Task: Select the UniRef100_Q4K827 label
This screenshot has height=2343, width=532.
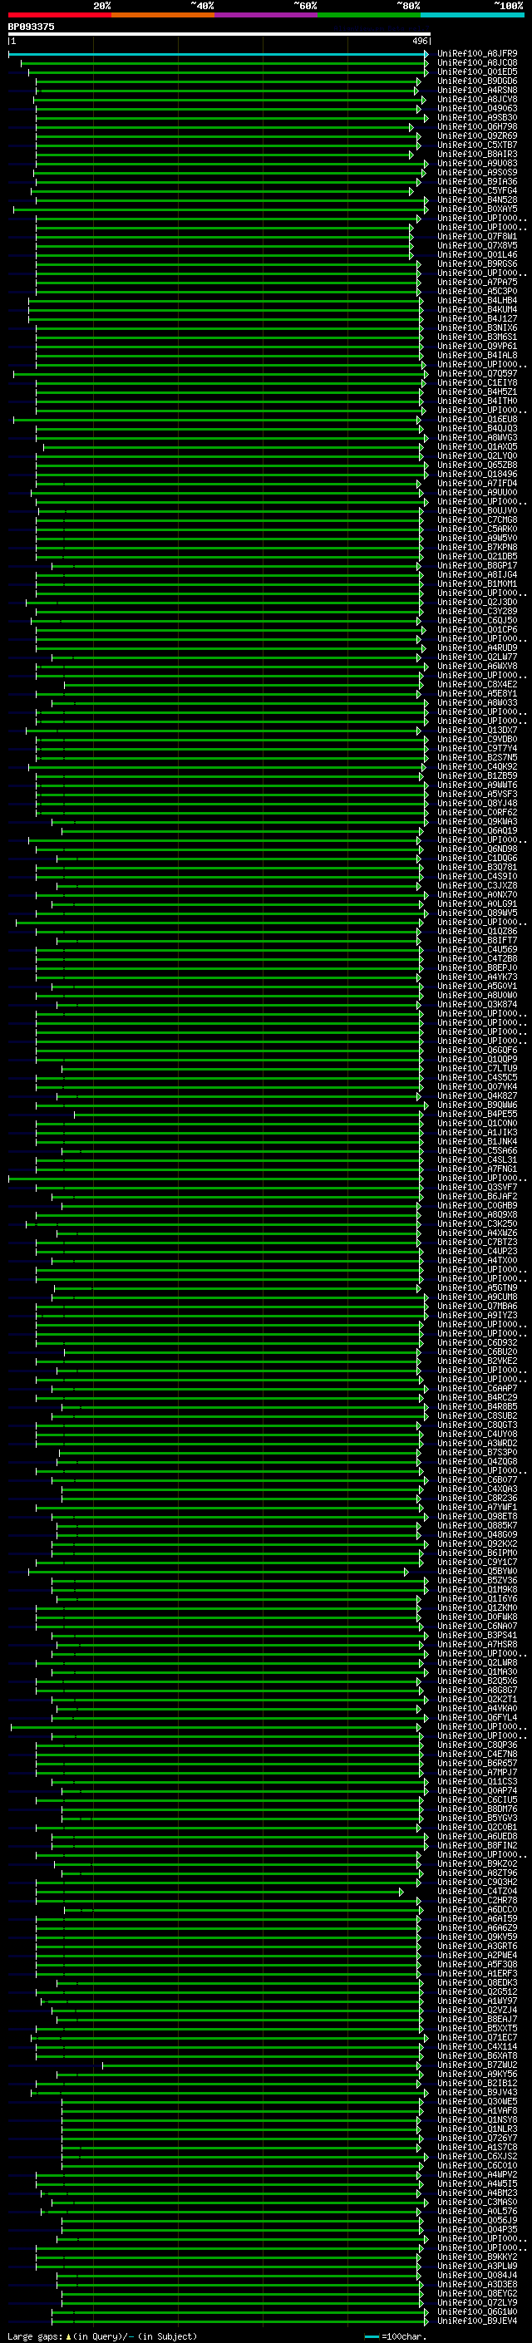Action: coord(477,1096)
